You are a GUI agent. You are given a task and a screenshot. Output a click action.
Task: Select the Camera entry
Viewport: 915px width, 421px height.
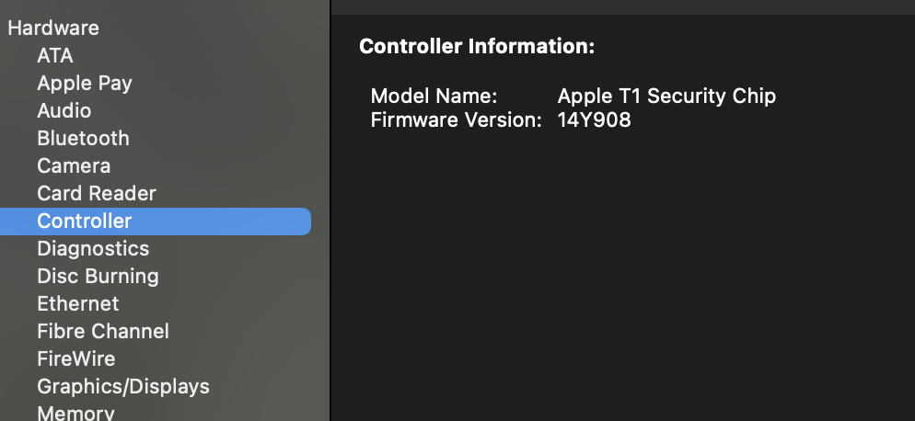click(74, 165)
